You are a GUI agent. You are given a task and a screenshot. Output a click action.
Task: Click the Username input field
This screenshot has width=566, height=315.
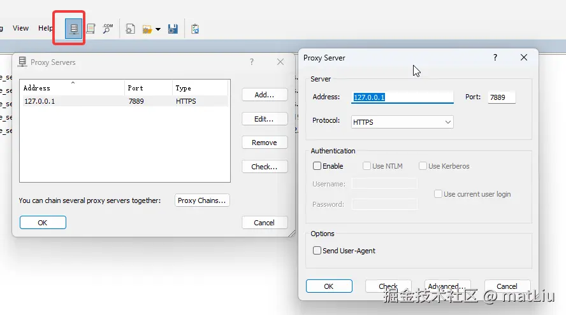point(384,184)
